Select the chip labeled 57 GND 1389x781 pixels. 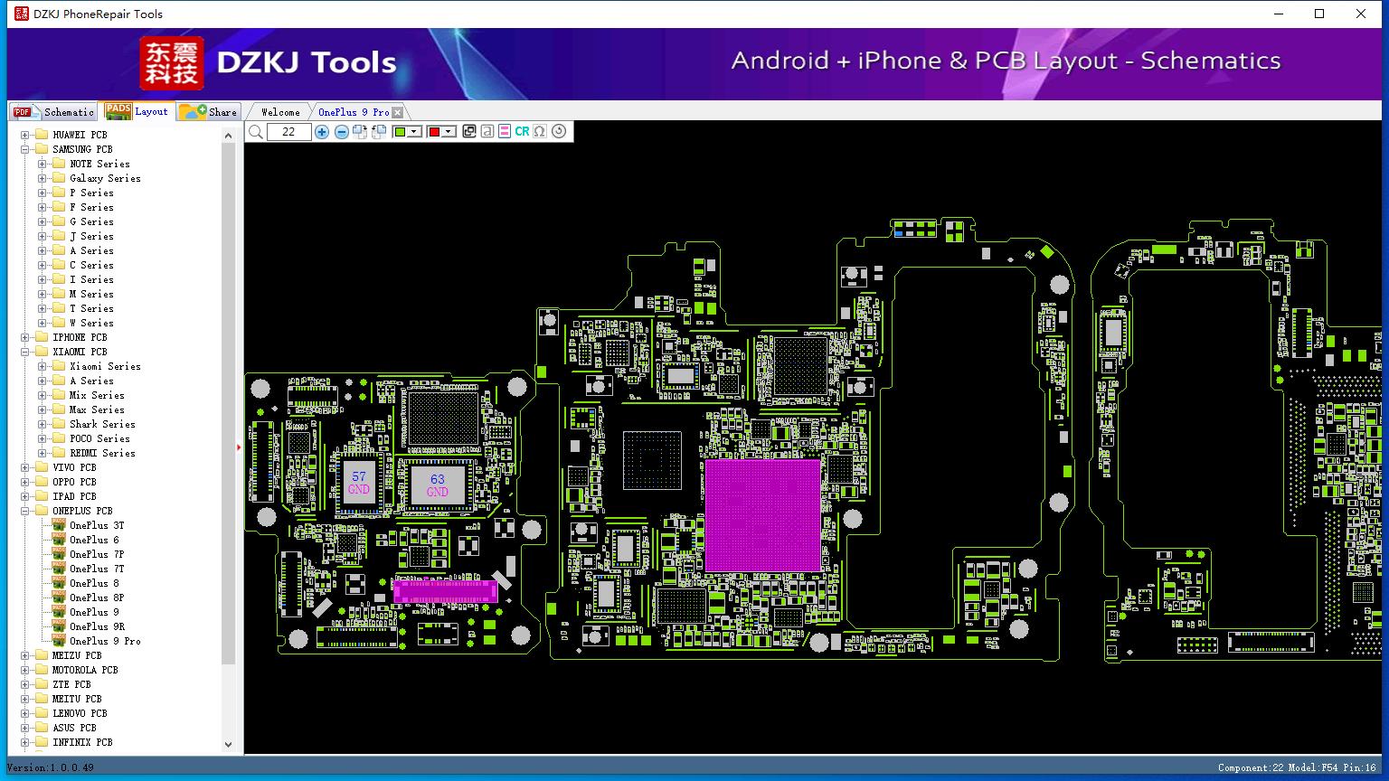(x=359, y=483)
